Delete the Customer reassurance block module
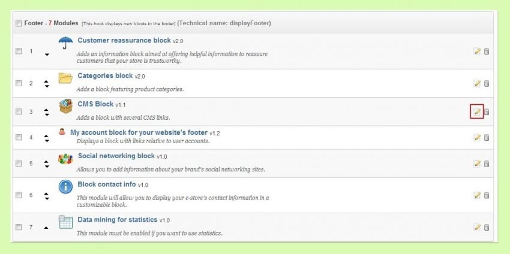 [486, 52]
